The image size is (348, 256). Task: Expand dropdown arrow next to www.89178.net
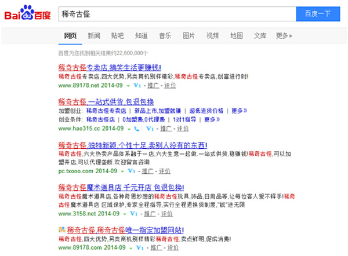pyautogui.click(x=128, y=86)
